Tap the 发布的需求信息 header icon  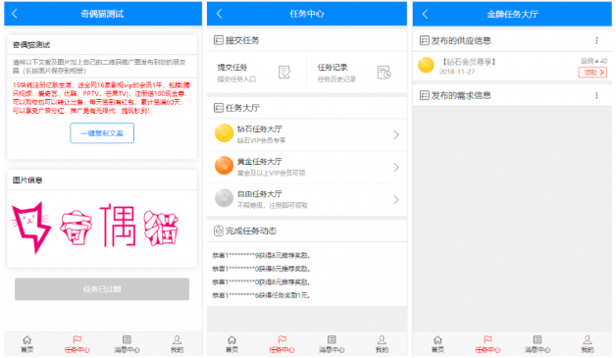coord(425,95)
